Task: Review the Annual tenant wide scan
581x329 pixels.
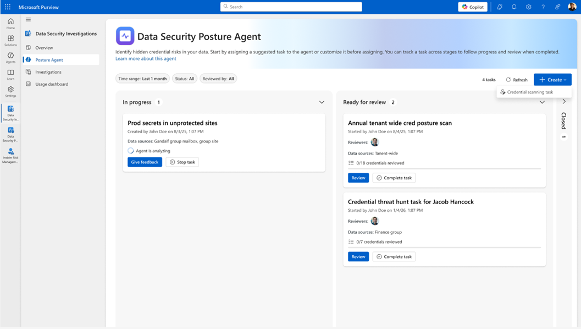Action: tap(358, 178)
